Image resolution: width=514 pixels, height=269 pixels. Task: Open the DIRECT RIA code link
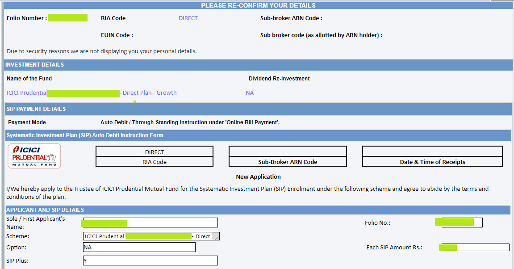(188, 18)
